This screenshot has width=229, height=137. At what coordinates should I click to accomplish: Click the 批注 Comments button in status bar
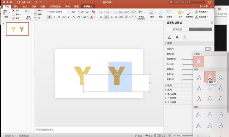[149, 136]
